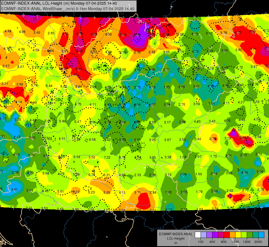
Task: Click the wind shear value 5.76
Action: 91,175
